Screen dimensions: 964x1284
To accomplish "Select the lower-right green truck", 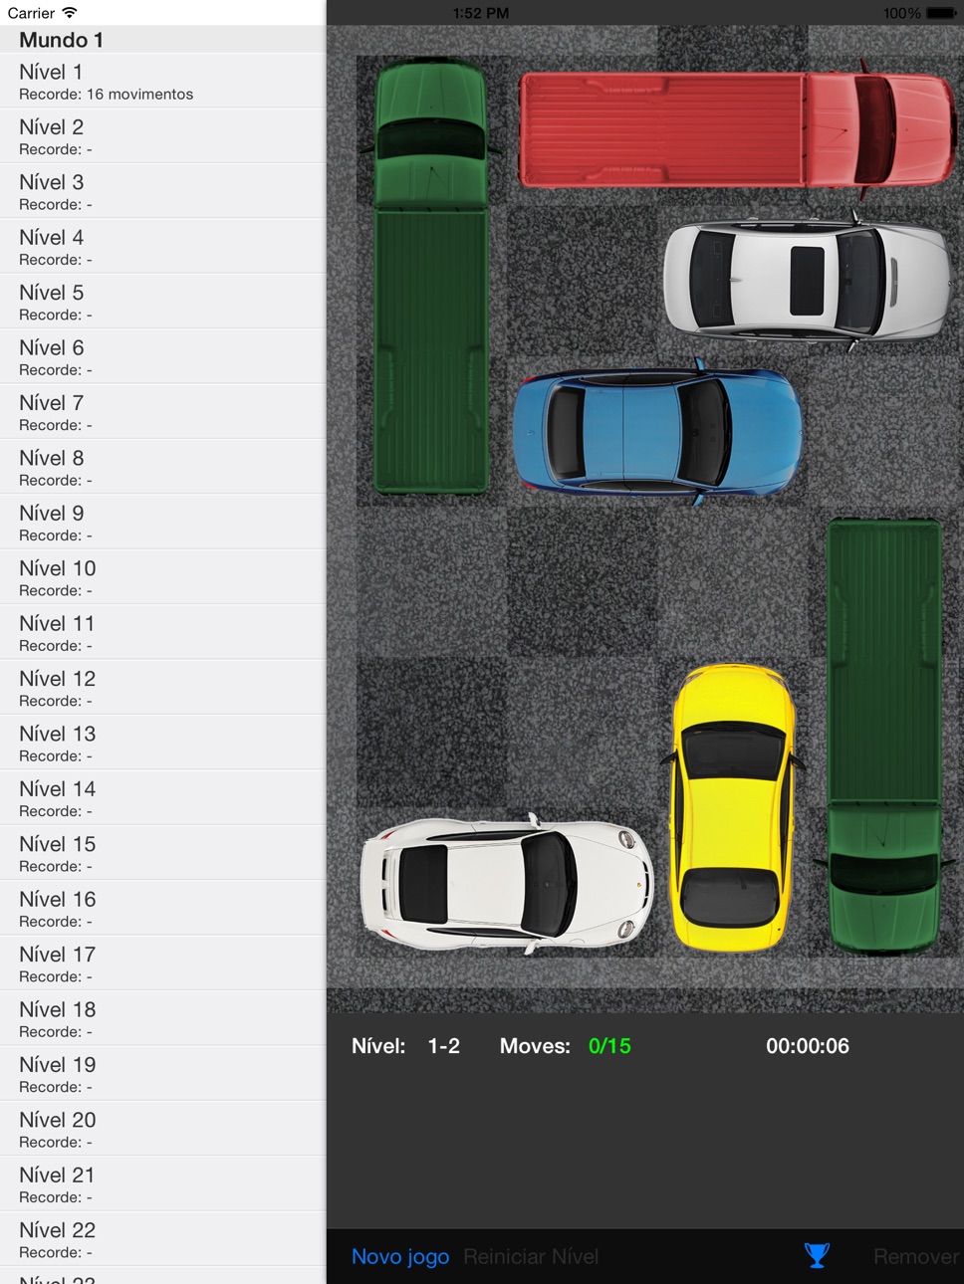I will coord(883,736).
